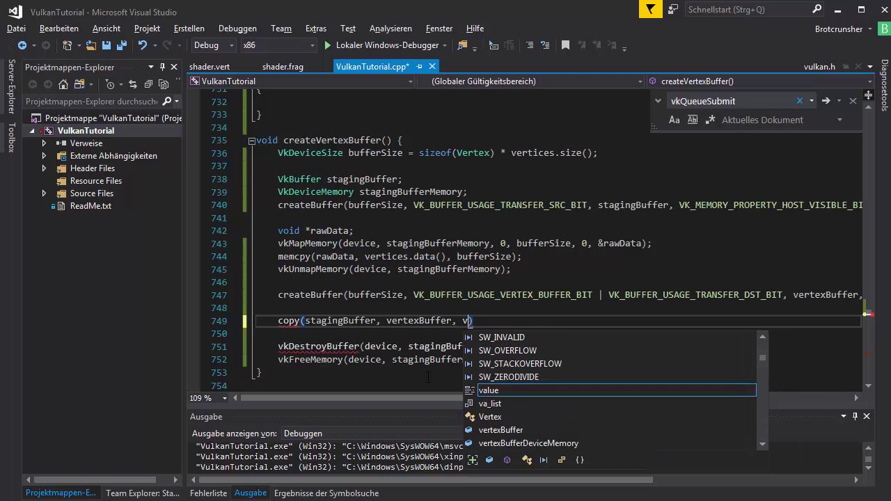Toggle whole word match in find box
Screen dimensions: 891x501
point(692,120)
